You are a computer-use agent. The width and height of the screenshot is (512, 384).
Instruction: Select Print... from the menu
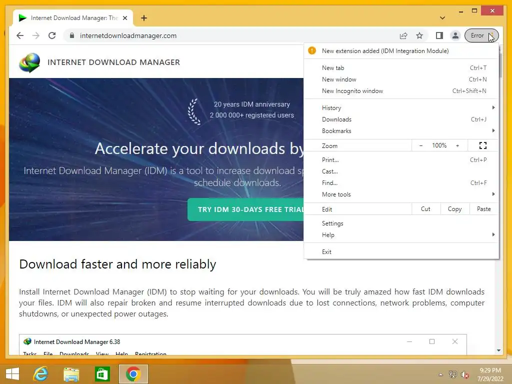pos(401,160)
